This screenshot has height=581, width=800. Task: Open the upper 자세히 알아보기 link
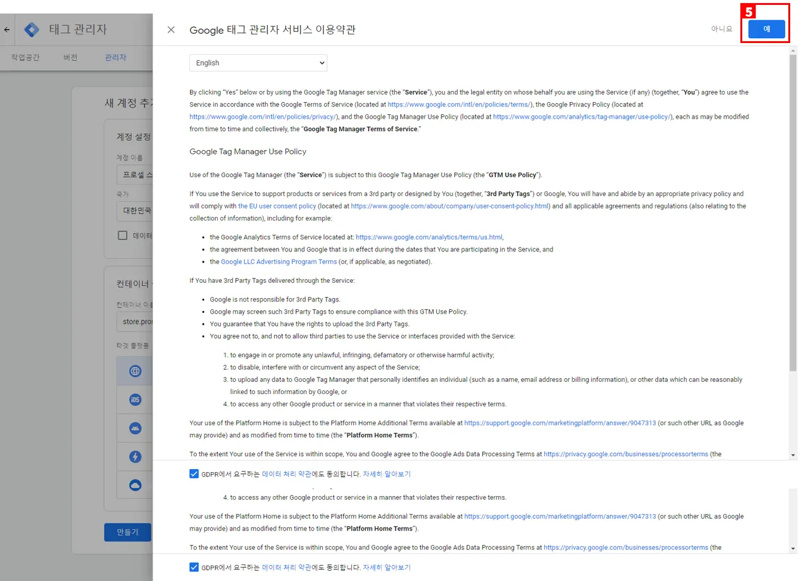point(387,474)
